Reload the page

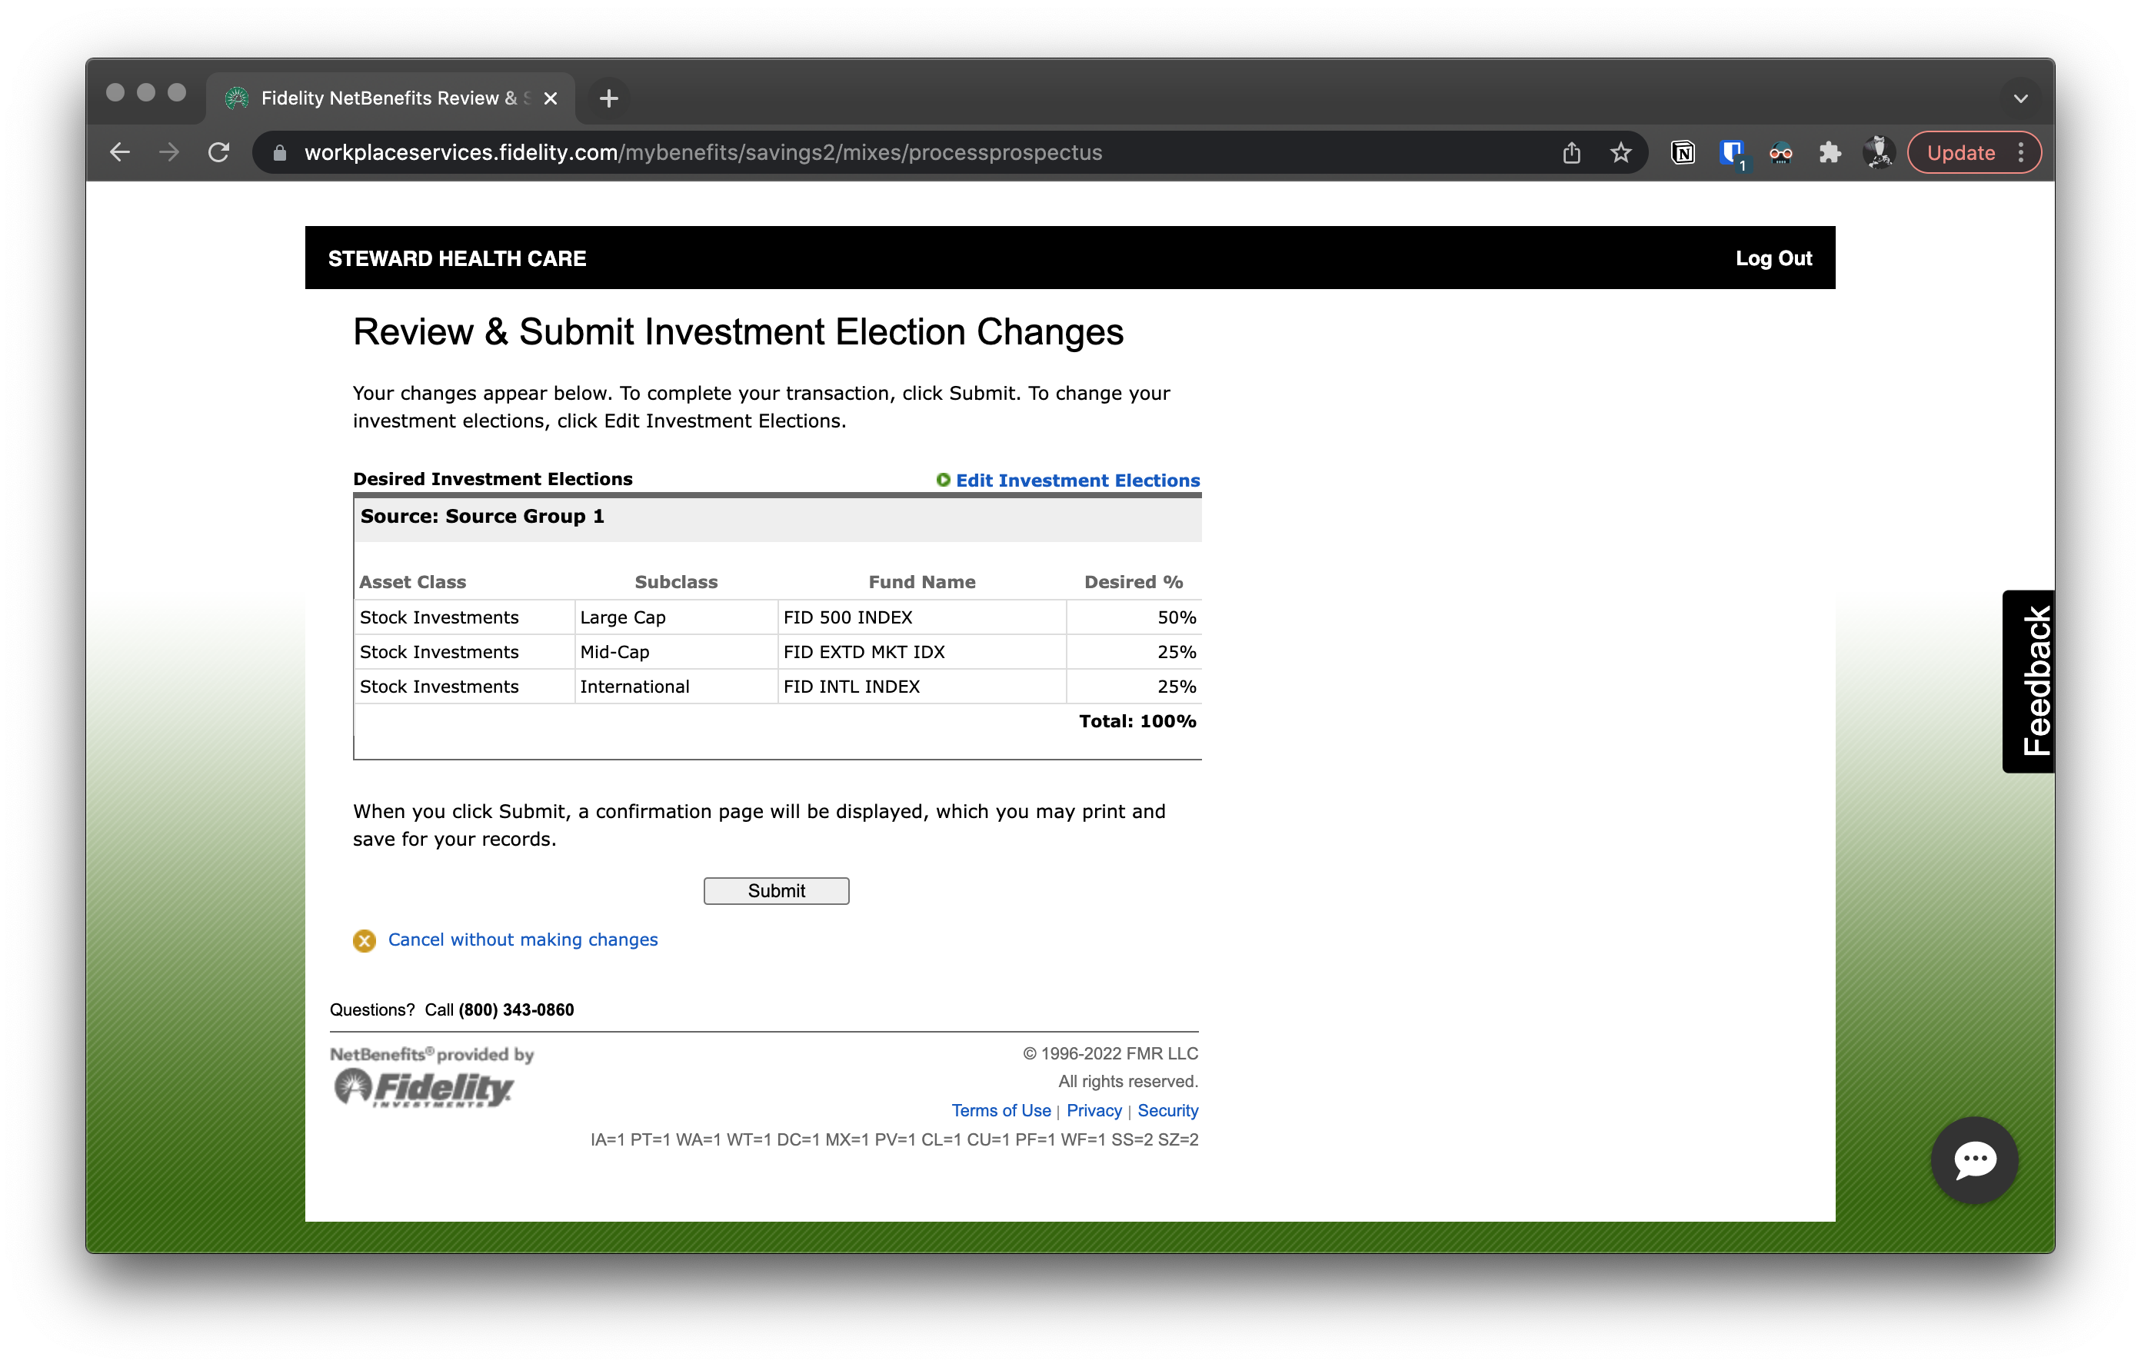pos(218,153)
